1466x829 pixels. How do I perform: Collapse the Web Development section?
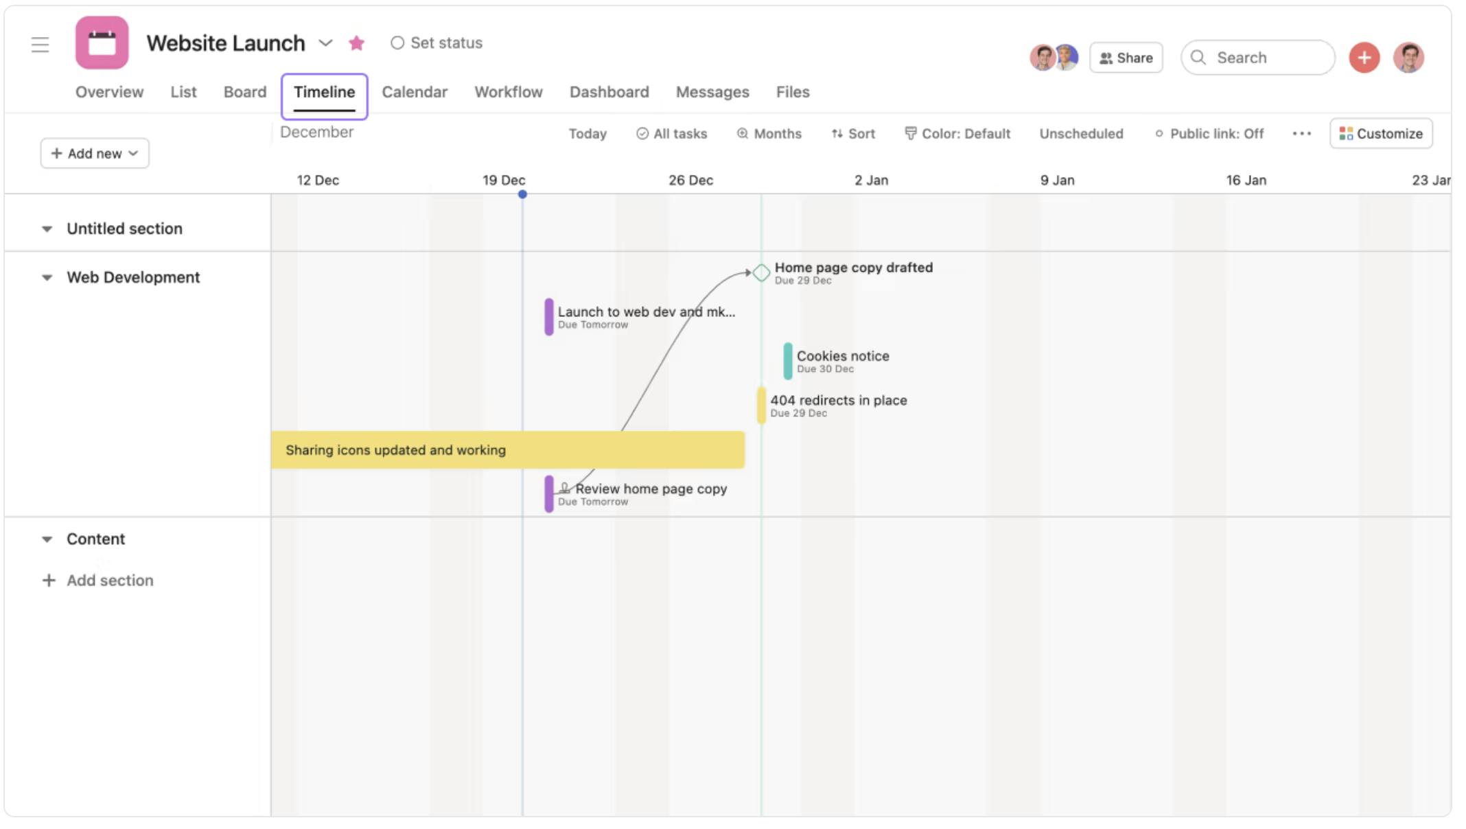coord(47,277)
